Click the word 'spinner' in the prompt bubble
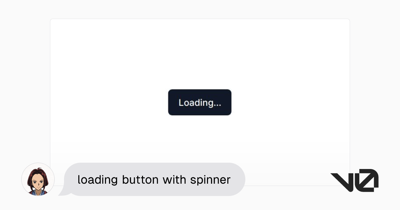This screenshot has height=210, width=400. 211,180
